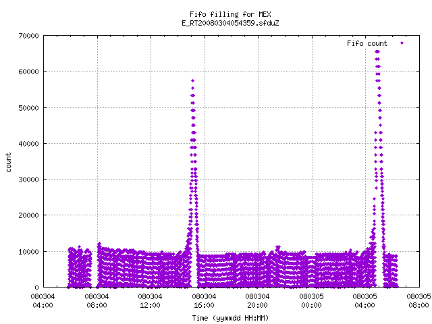Click the topmost point of the 57000 peak
This screenshot has height=324, width=432.
pos(192,81)
